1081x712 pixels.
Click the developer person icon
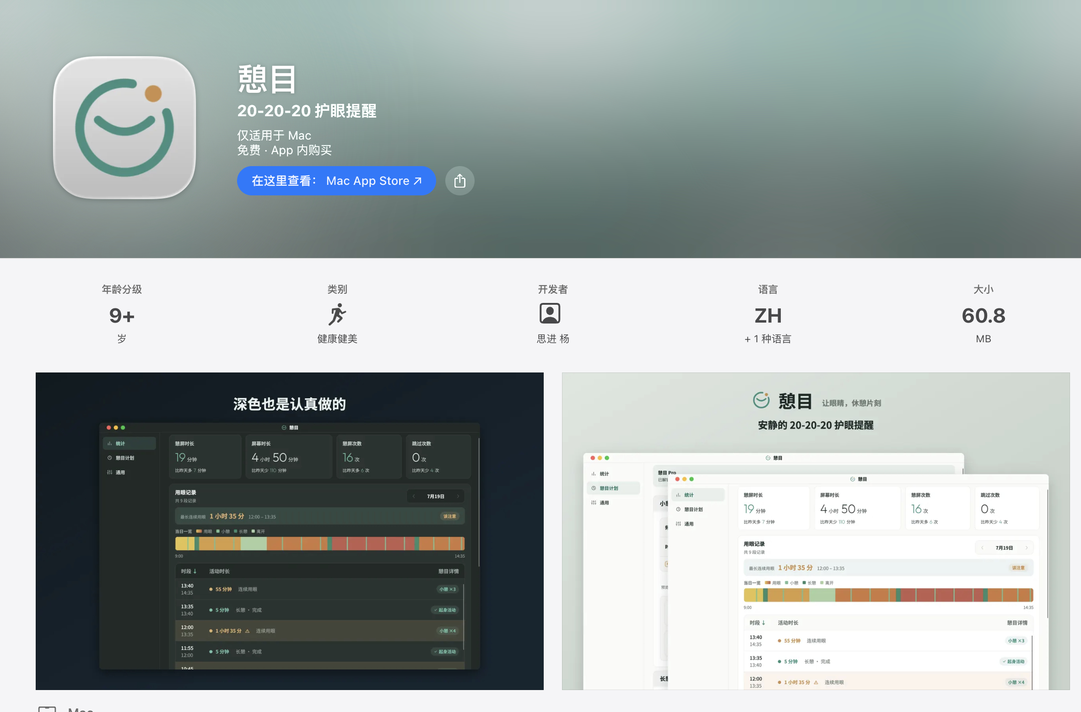point(550,314)
